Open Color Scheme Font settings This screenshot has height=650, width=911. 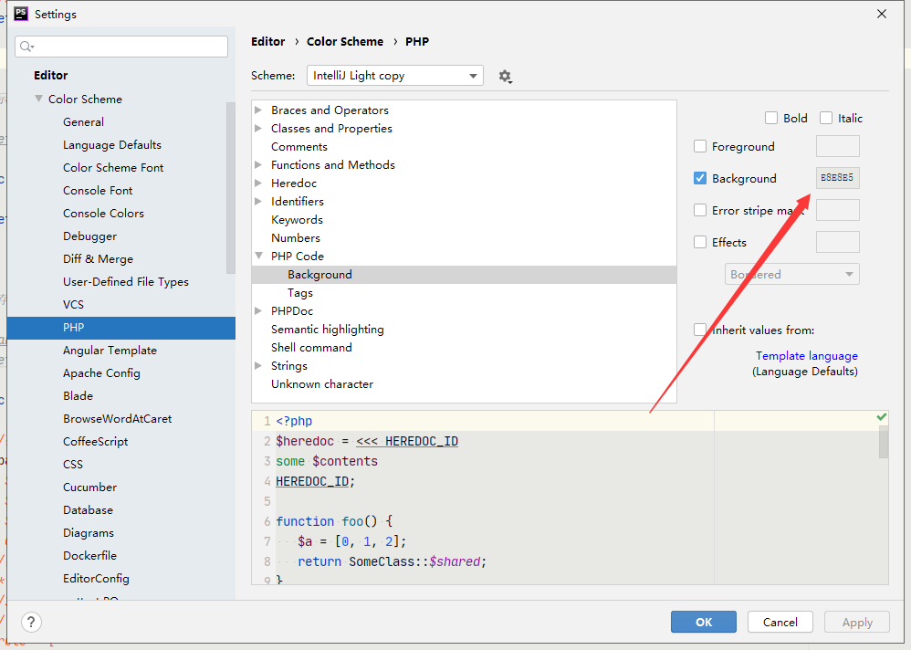[x=113, y=168]
